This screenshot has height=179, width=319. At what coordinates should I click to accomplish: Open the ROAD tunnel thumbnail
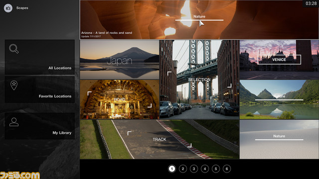click(120, 99)
